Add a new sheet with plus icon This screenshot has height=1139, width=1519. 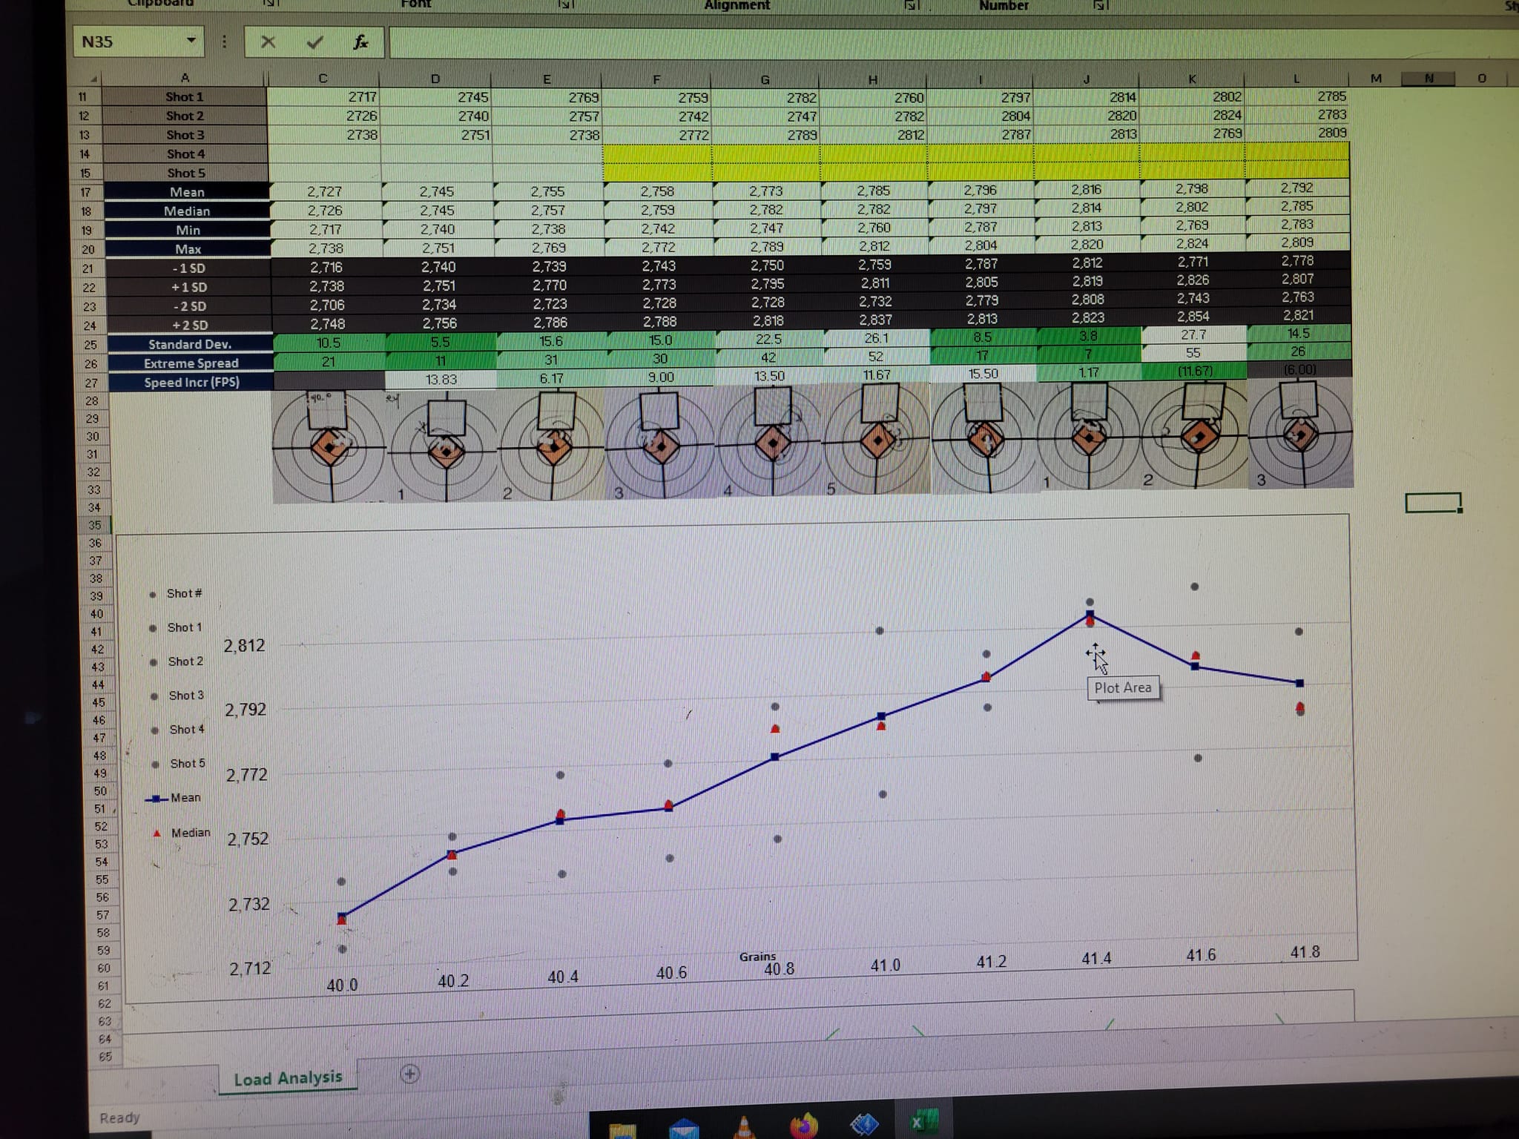409,1073
